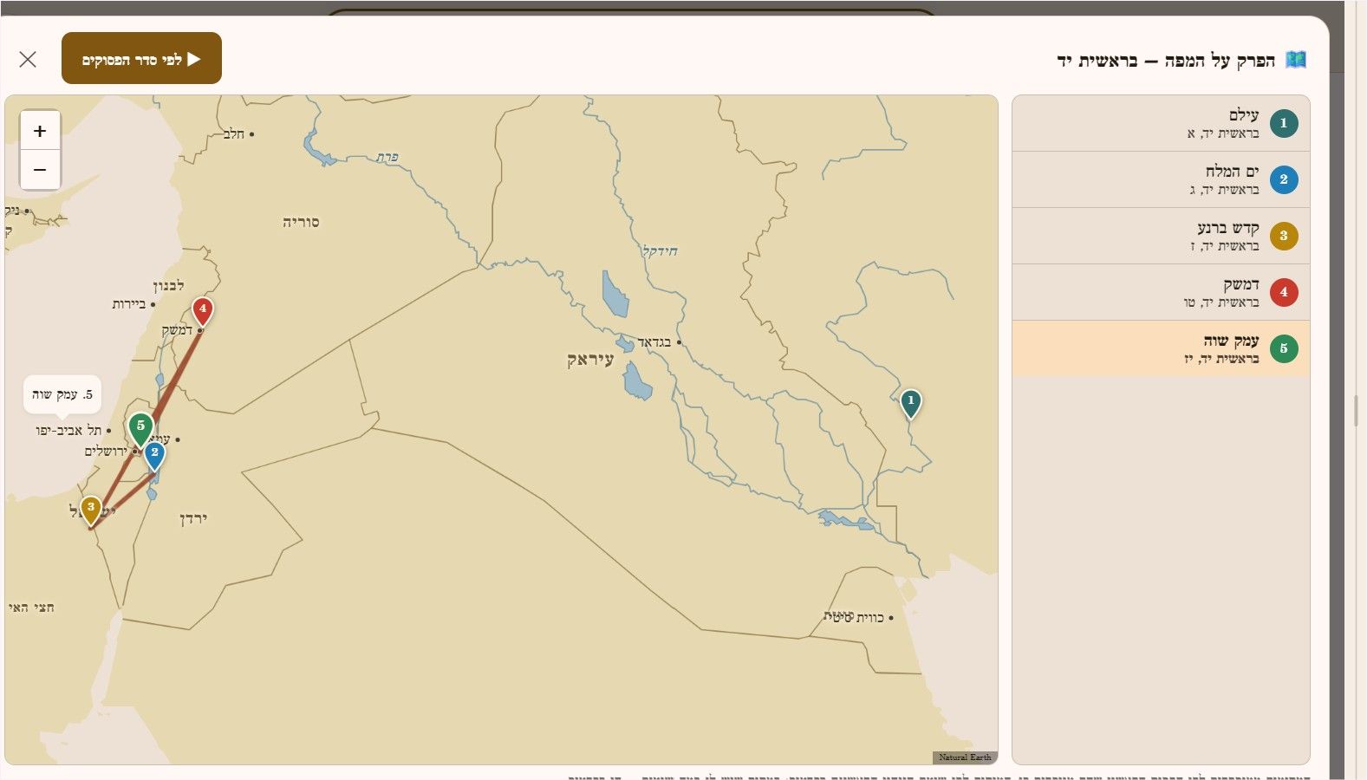Select red map marker number 4
The width and height of the screenshot is (1367, 780).
pyautogui.click(x=202, y=311)
